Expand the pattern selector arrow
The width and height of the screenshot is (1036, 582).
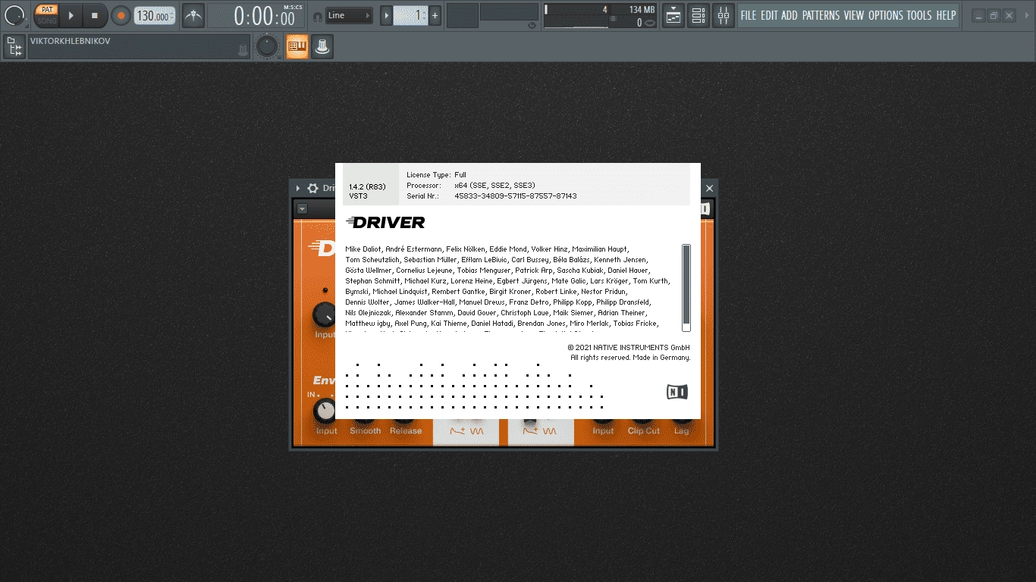(386, 15)
